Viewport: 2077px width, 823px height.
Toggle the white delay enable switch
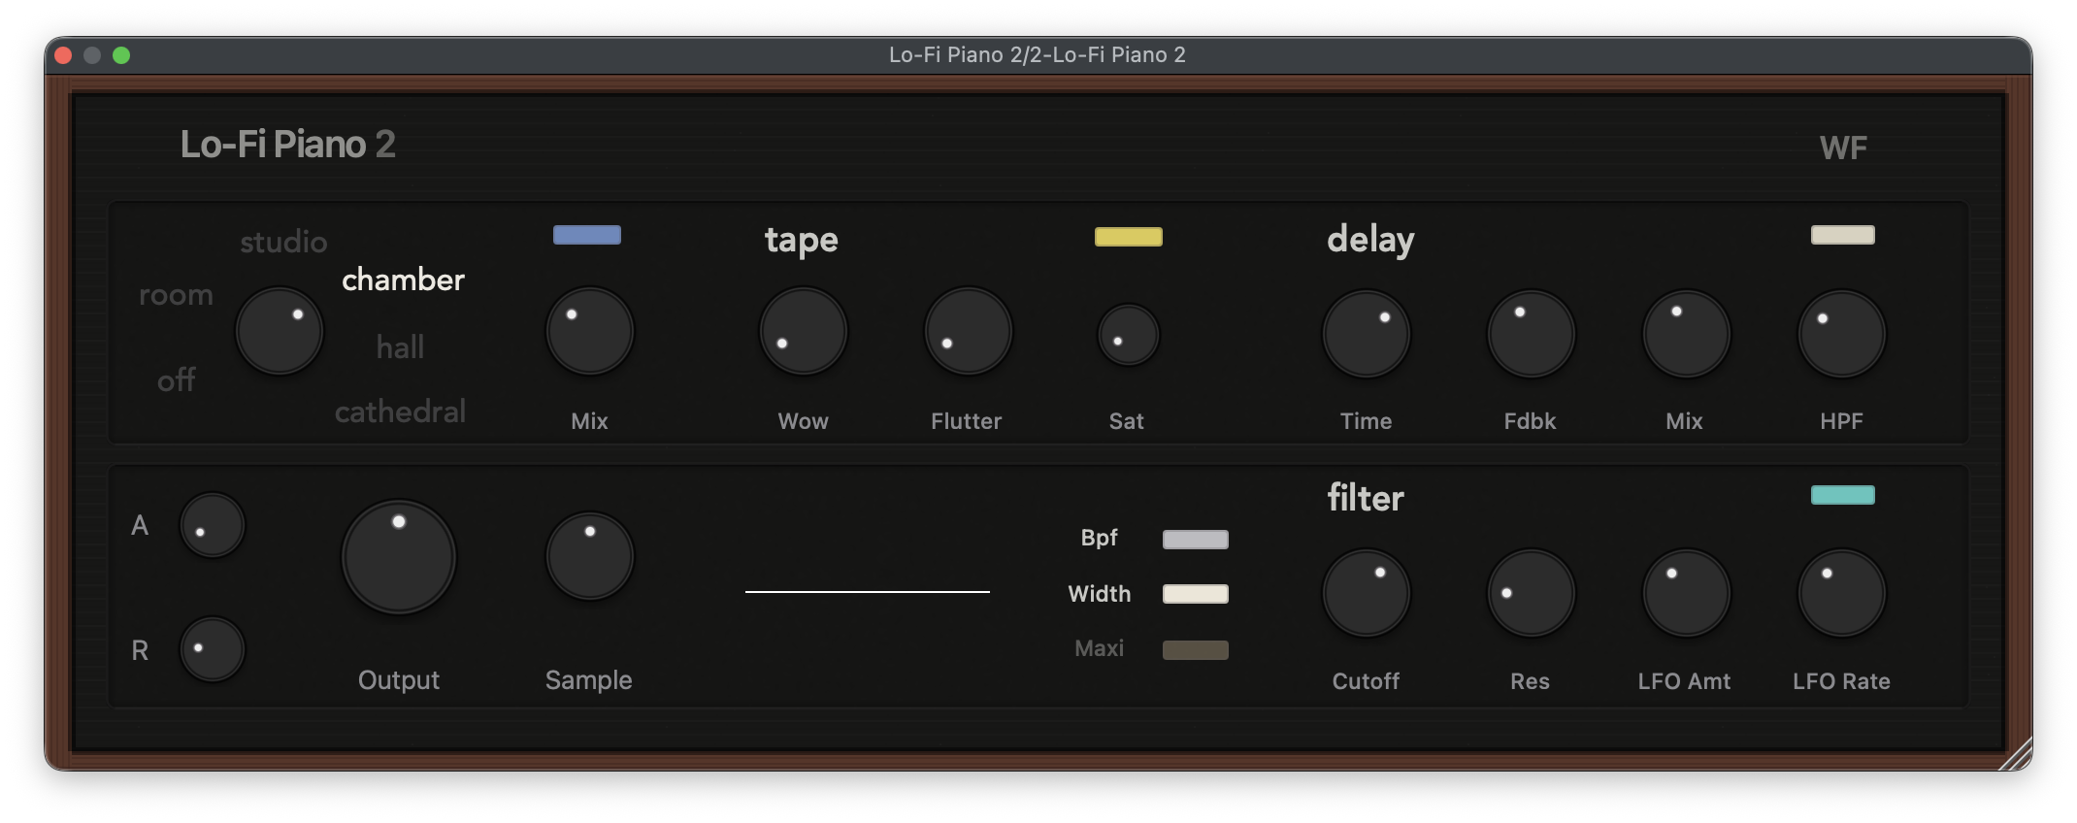(1843, 235)
